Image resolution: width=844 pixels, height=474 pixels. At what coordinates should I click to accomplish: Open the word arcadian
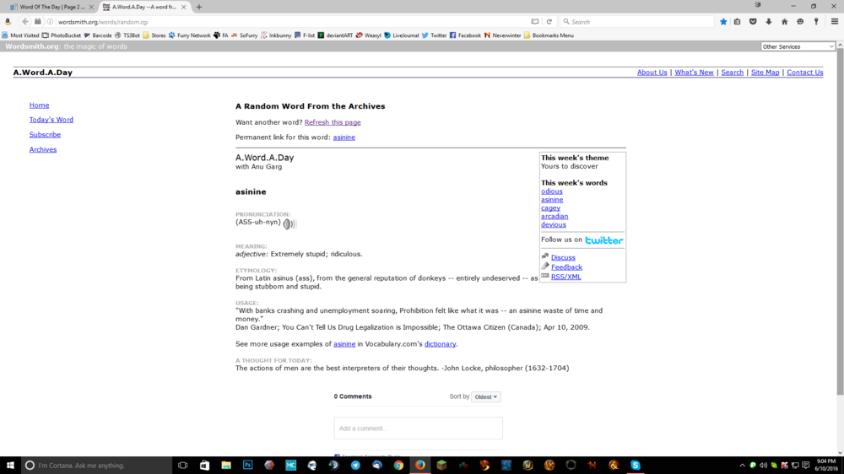(555, 216)
